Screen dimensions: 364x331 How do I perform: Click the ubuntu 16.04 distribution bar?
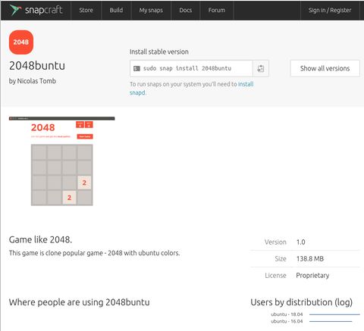point(331,321)
